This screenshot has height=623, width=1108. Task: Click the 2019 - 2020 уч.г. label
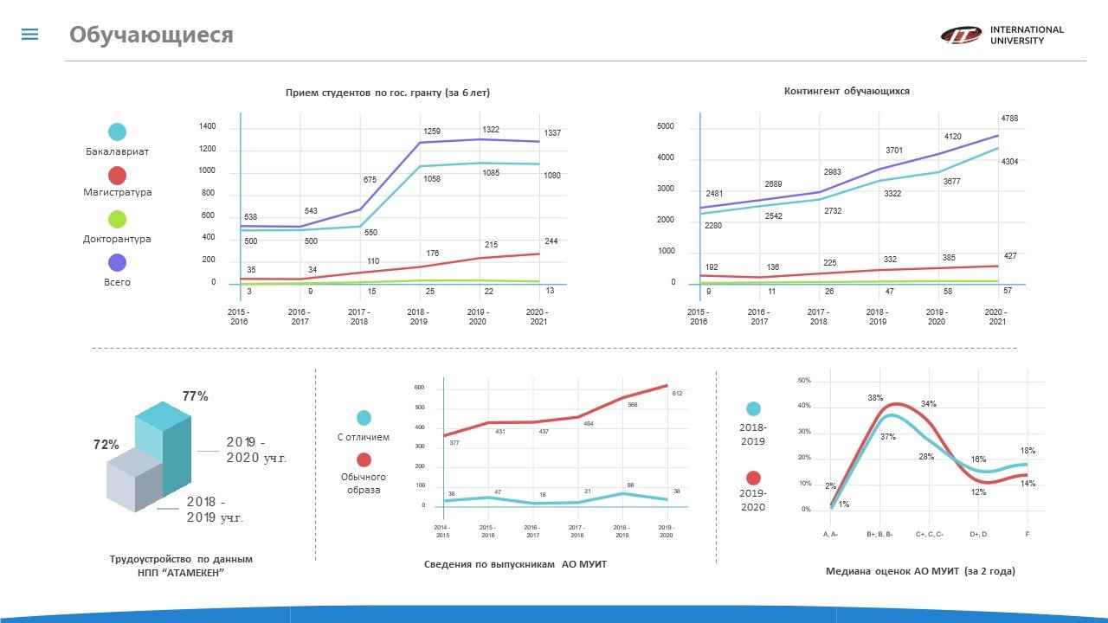256,450
